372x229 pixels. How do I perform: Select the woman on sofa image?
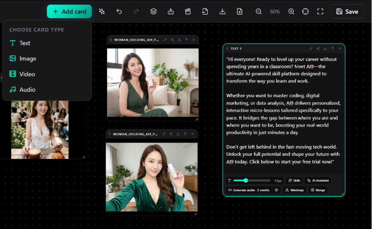click(x=153, y=83)
